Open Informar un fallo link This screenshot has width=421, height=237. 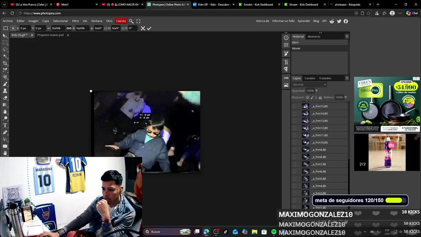[283, 21]
